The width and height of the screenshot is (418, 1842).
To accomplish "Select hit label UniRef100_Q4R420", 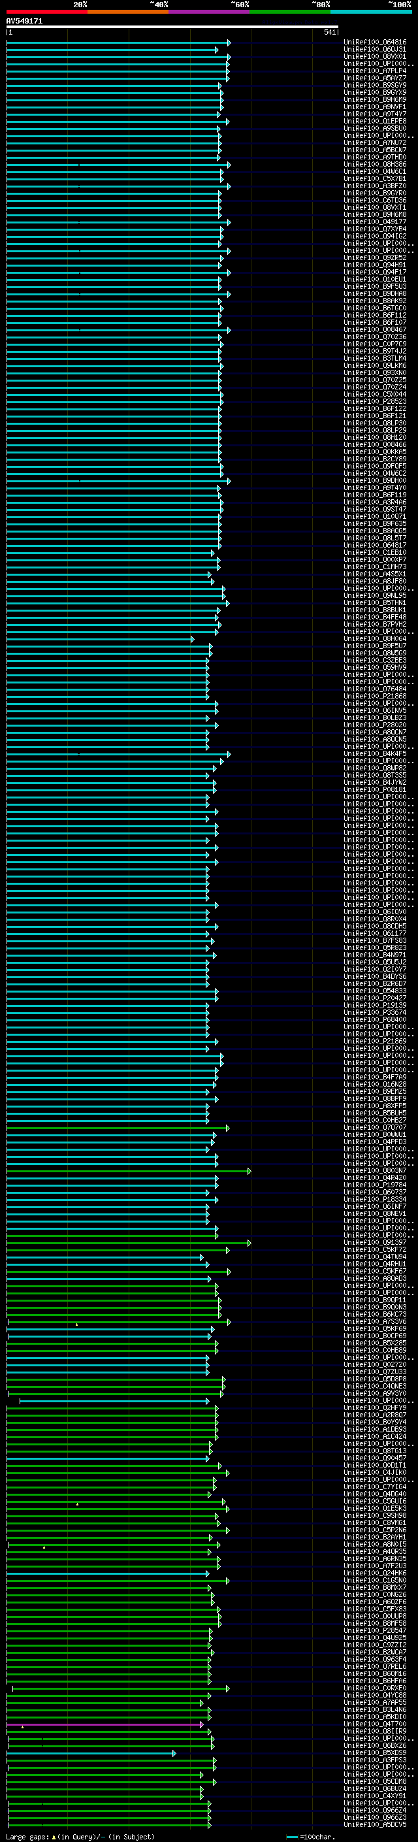I will tap(375, 1177).
